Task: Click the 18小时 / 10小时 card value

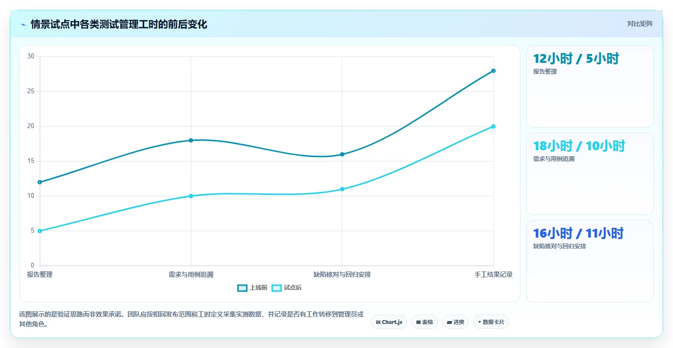Action: coord(579,146)
